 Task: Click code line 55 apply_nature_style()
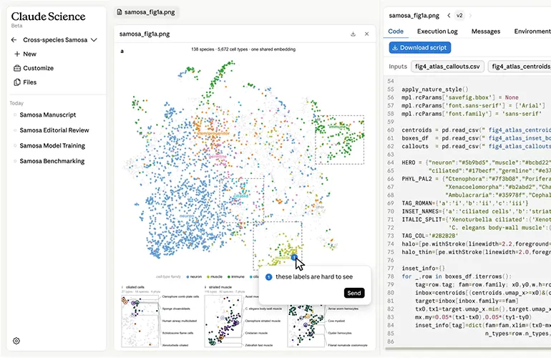click(x=434, y=89)
